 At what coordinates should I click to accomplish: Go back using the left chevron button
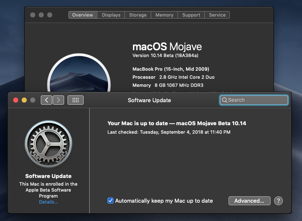pos(46,100)
